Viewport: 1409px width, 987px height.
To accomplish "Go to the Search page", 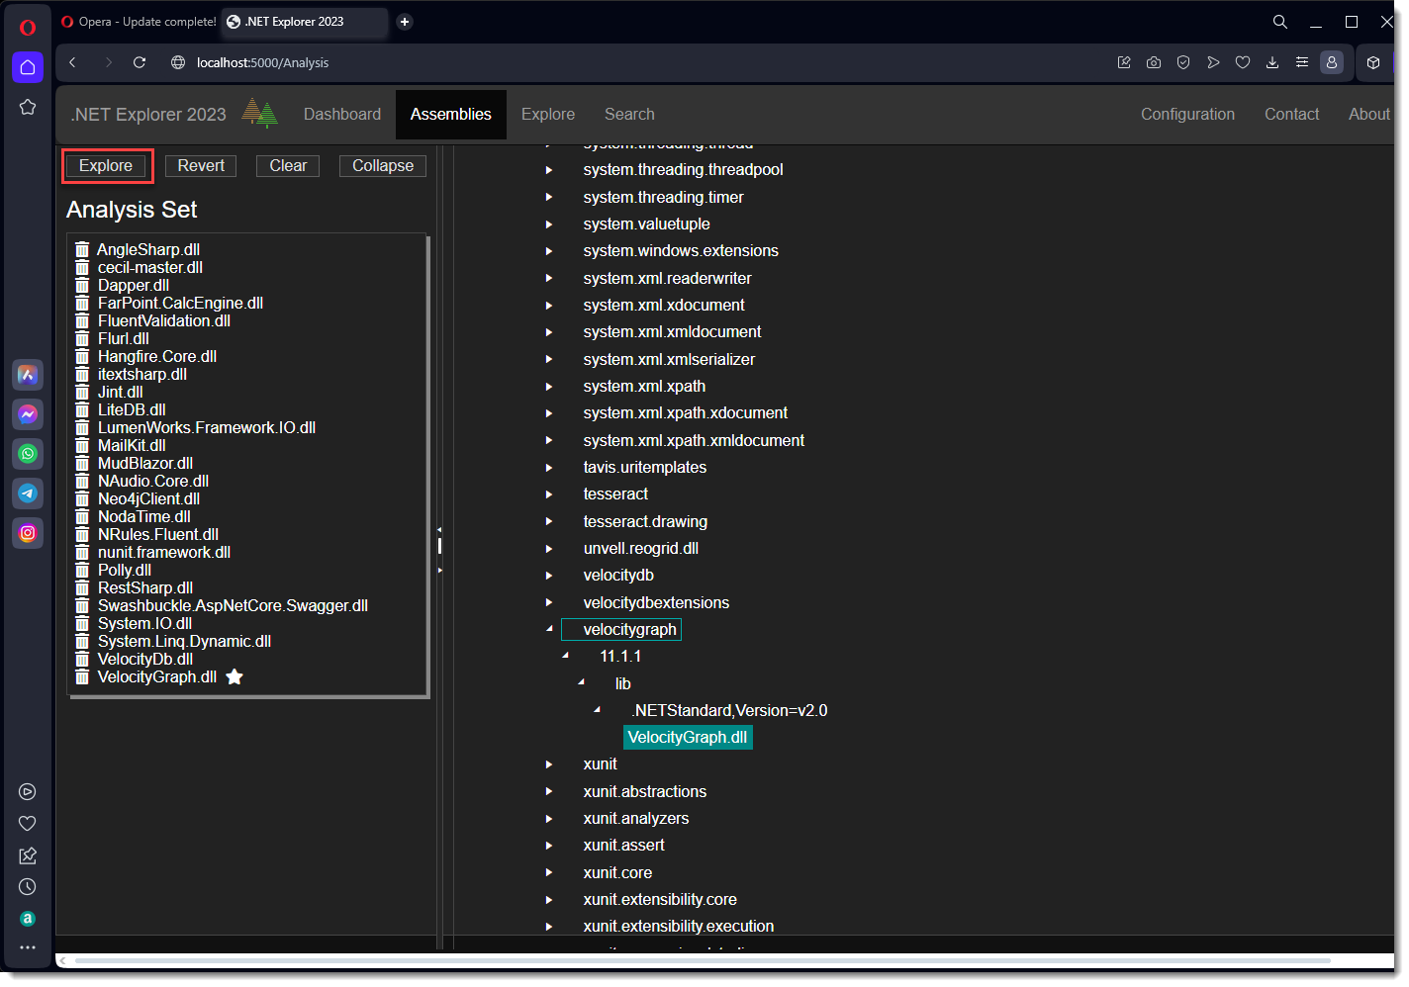I will click(629, 114).
